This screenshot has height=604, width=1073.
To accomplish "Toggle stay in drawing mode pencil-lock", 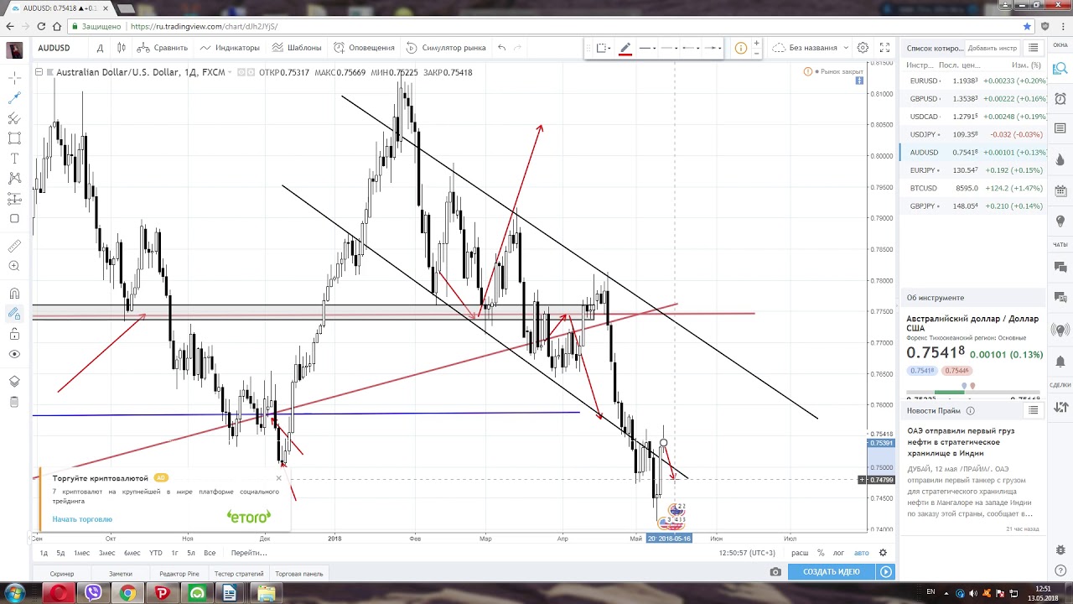I will point(14,315).
